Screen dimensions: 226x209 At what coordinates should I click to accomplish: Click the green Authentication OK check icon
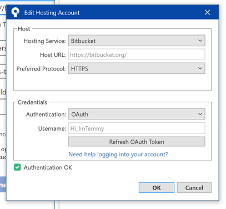17,167
